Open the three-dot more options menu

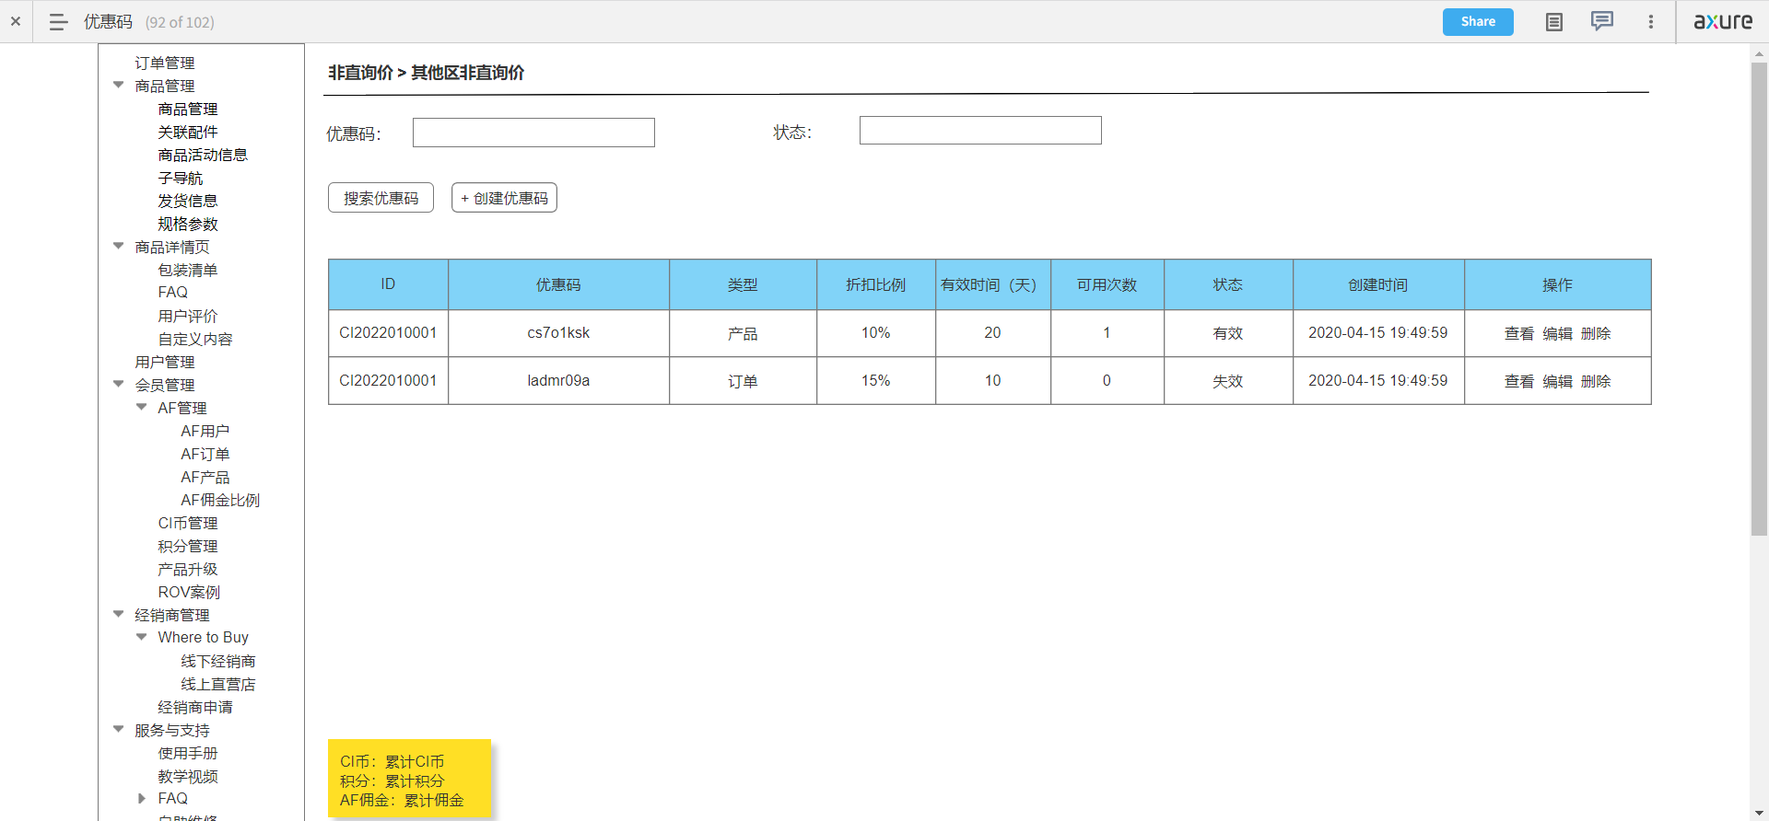1650,22
